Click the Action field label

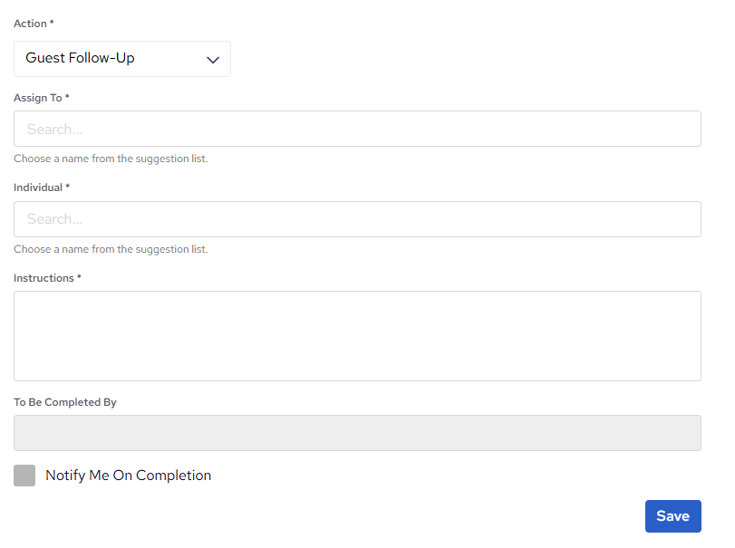34,24
